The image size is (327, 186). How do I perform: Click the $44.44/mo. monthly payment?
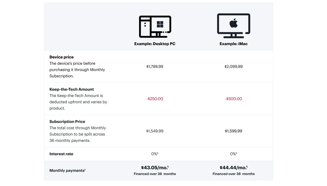tap(234, 168)
